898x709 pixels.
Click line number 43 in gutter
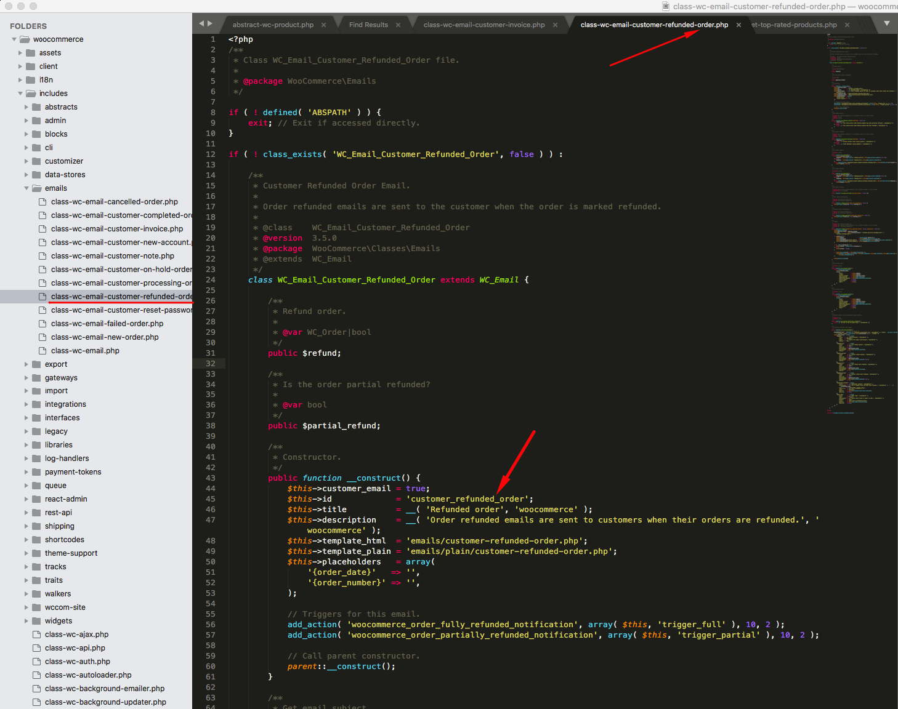tap(211, 478)
